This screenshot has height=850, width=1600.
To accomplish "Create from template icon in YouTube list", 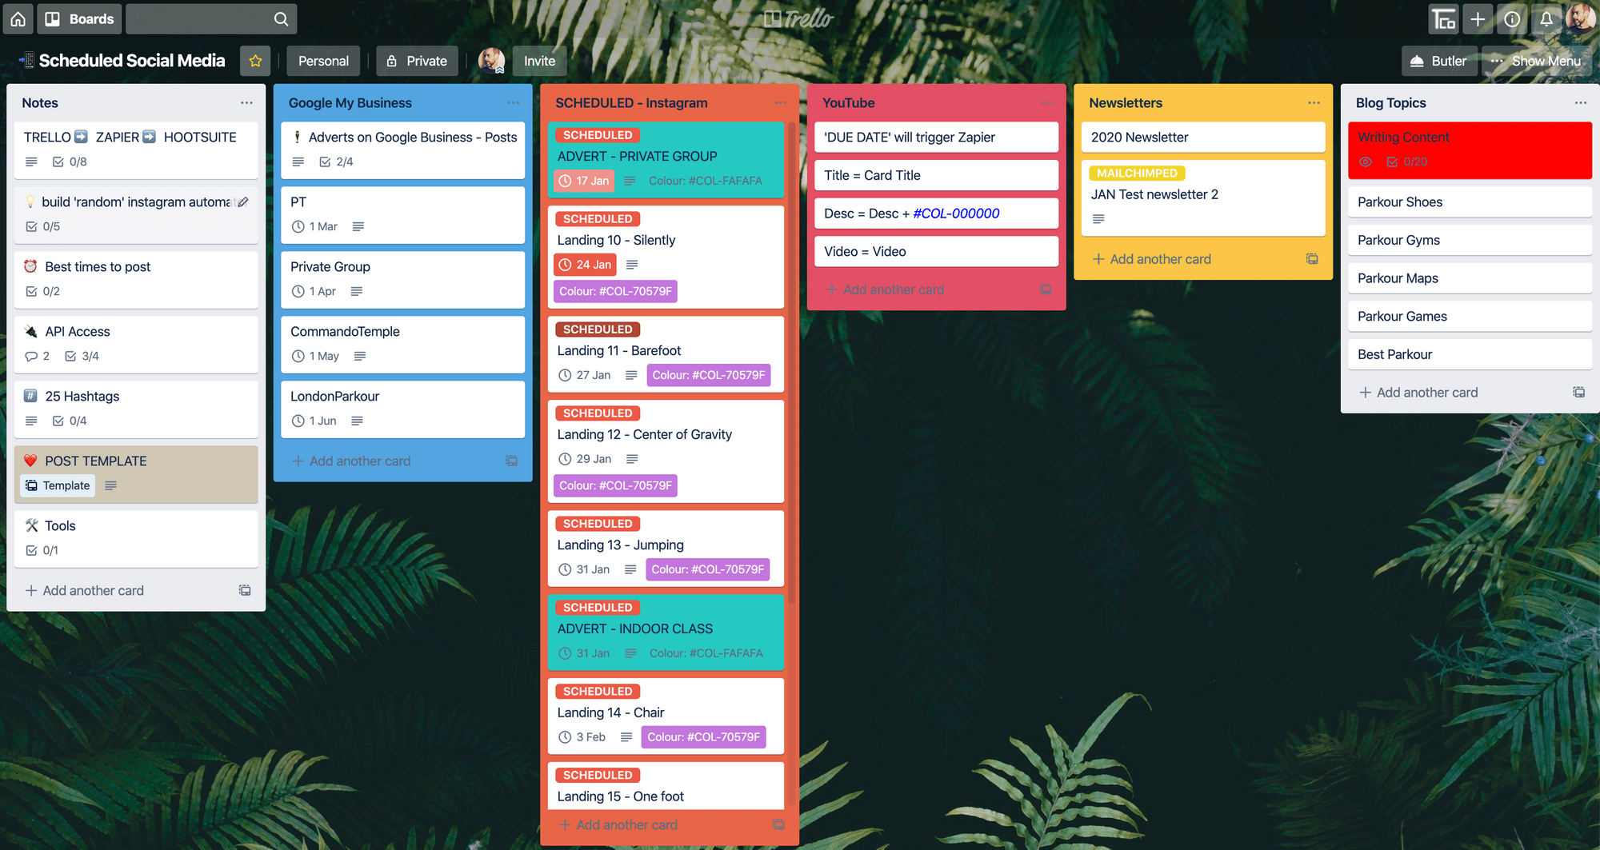I will tap(1046, 289).
